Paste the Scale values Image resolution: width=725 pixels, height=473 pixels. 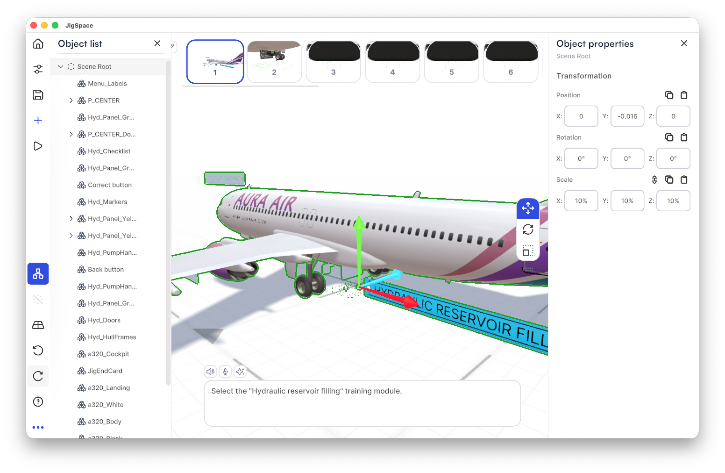point(684,179)
